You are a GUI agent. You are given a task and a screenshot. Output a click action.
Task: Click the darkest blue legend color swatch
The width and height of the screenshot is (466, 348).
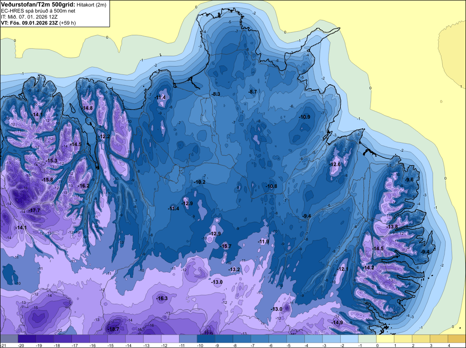coord(206,339)
